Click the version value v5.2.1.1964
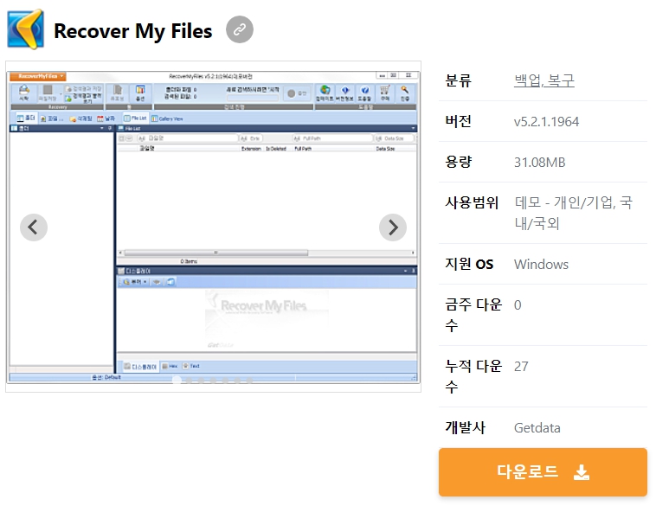 (x=546, y=122)
